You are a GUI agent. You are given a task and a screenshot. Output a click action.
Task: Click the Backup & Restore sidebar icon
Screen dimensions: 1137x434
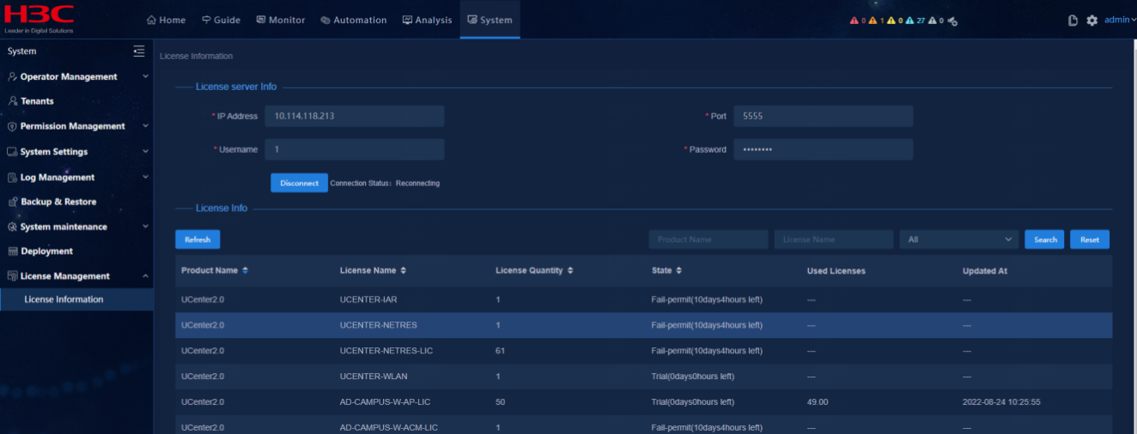(x=12, y=202)
